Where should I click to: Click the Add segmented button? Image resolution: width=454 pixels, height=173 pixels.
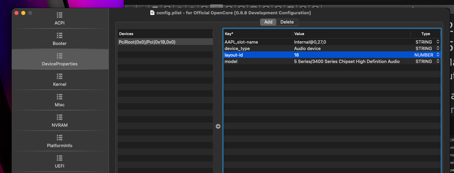268,22
